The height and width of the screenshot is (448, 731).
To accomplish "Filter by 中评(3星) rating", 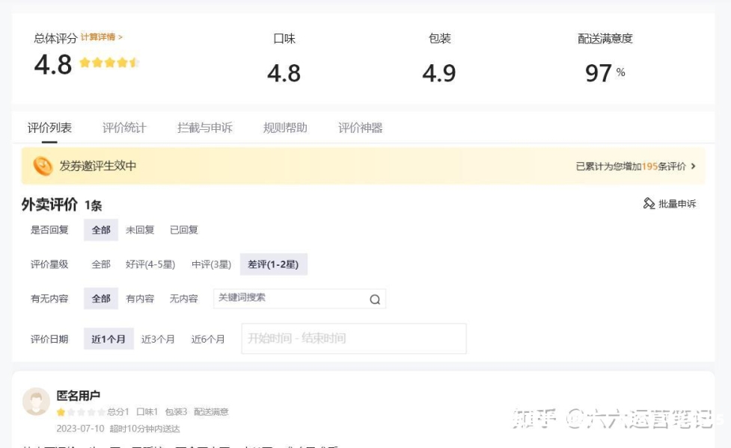I will (211, 264).
